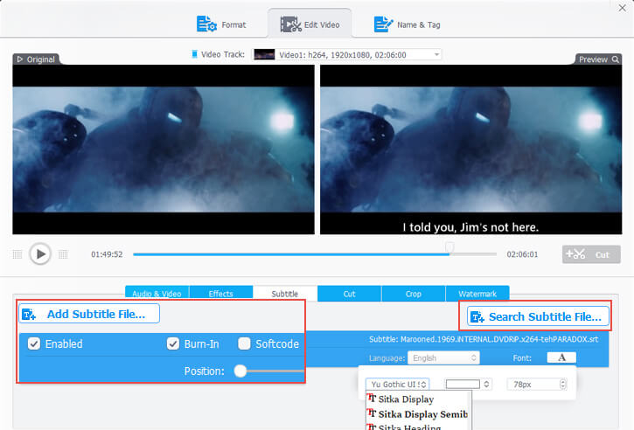The width and height of the screenshot is (634, 430).
Task: Click the Edit Video film-scissors icon
Action: click(290, 24)
